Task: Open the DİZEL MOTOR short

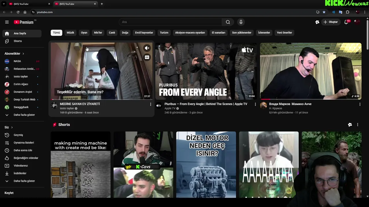Action: [206, 165]
